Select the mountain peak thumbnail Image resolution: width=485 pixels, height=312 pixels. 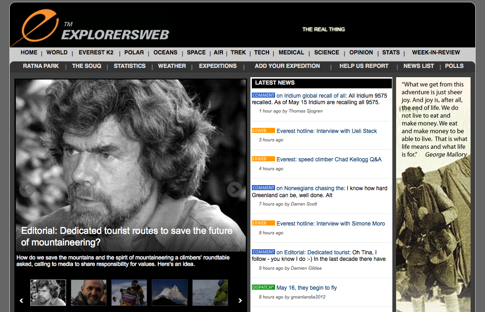[169, 292]
